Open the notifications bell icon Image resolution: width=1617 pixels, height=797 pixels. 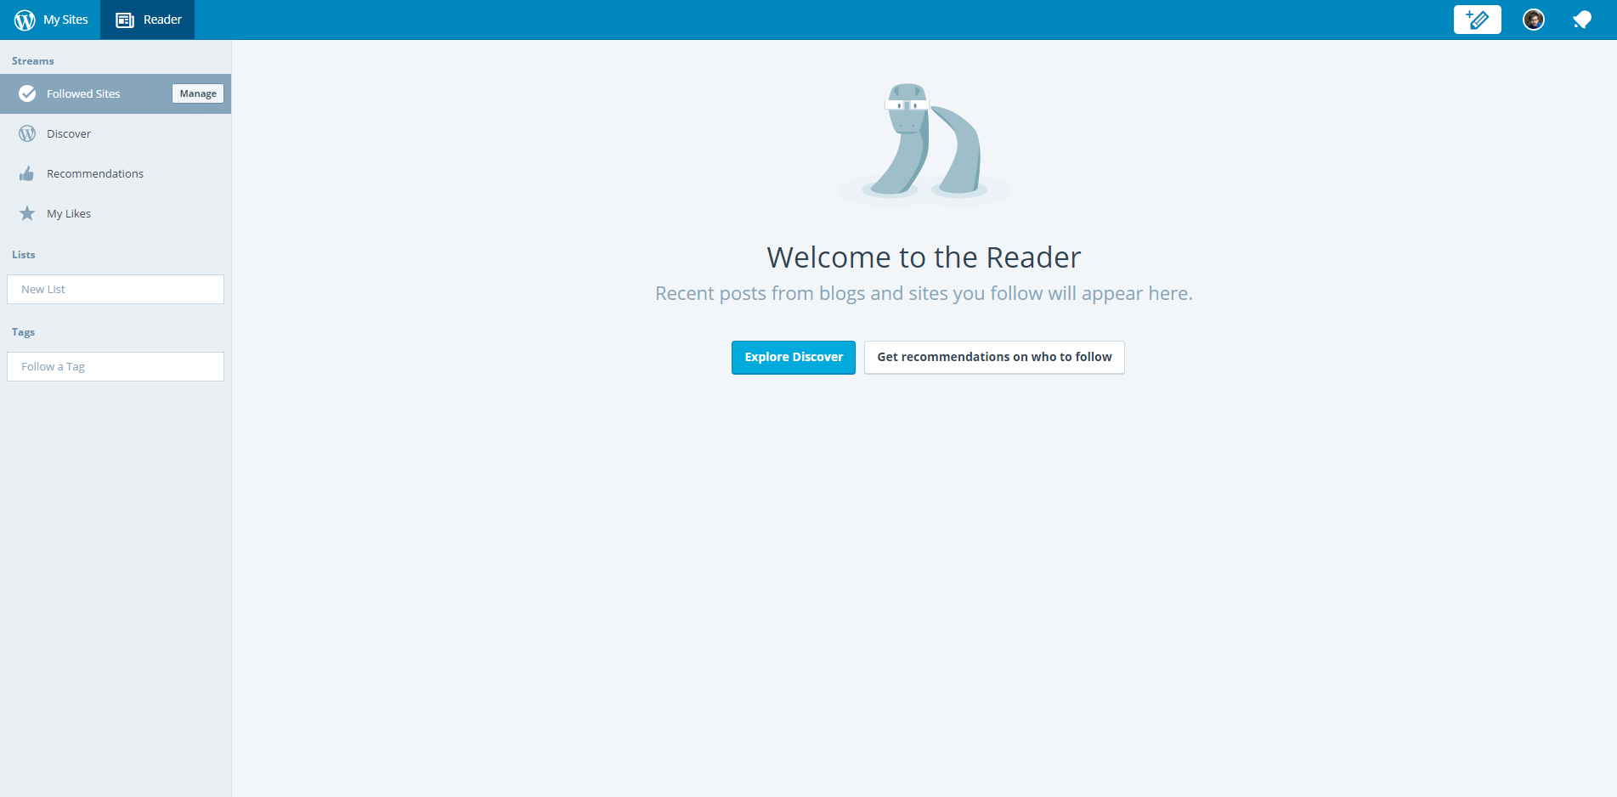tap(1581, 20)
